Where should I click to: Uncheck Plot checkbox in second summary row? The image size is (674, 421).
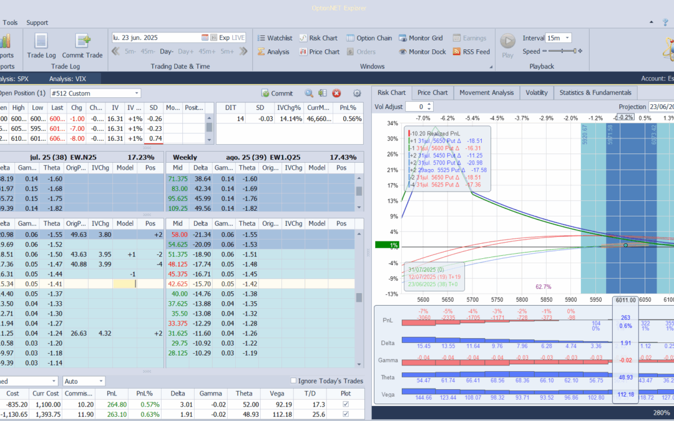coord(346,415)
